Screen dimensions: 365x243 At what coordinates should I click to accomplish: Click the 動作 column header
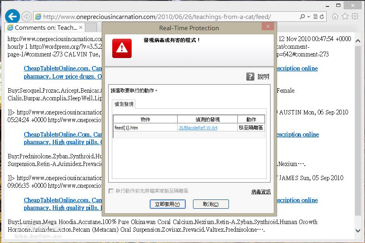click(251, 119)
